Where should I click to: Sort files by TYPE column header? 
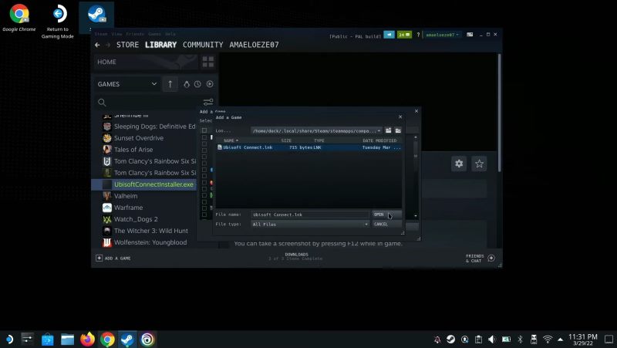(319, 140)
